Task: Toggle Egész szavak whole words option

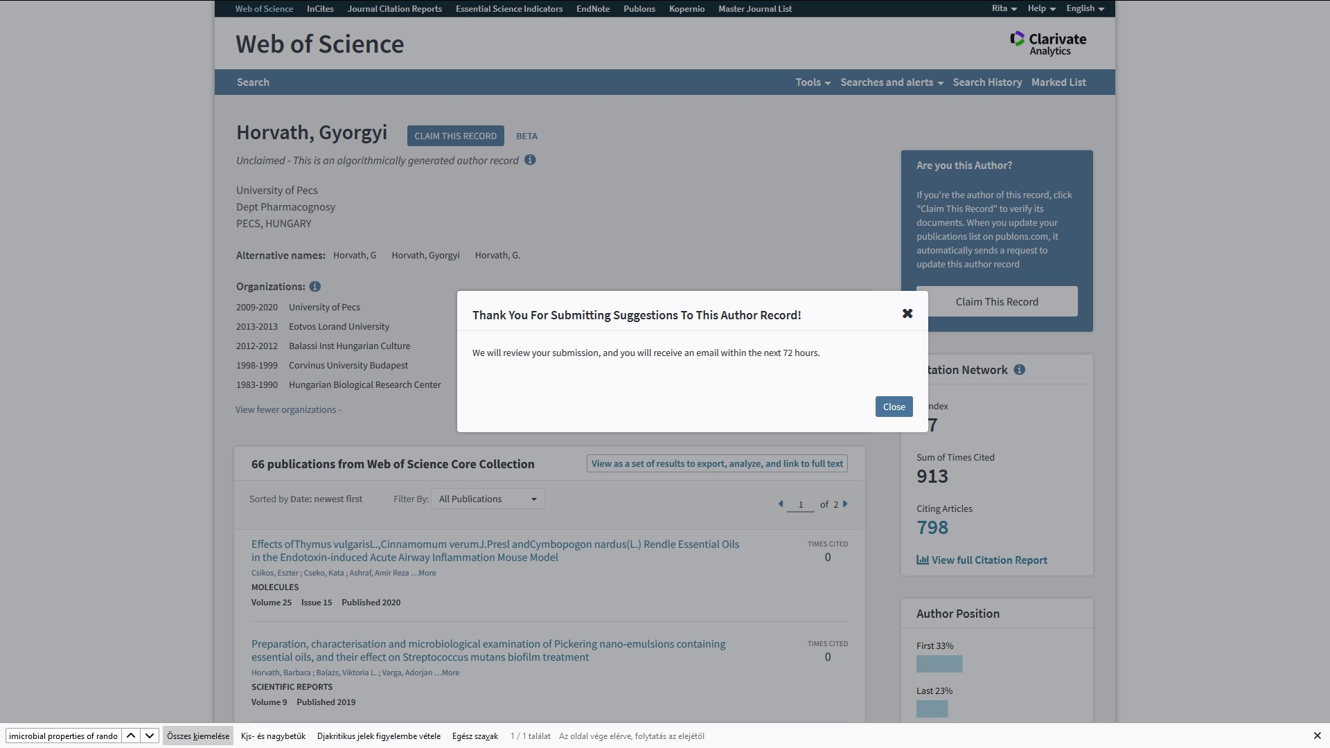Action: point(475,736)
